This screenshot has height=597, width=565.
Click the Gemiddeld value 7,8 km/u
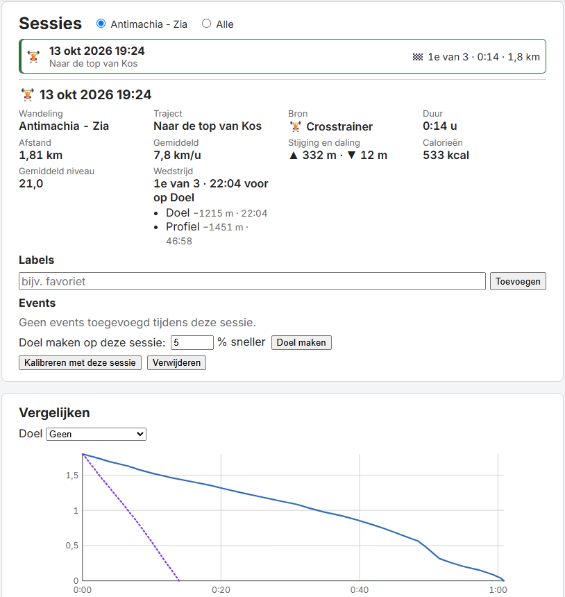[177, 155]
